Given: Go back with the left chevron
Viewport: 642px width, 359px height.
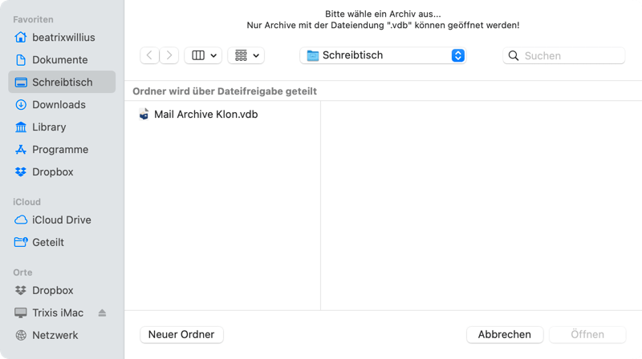Looking at the screenshot, I should coord(149,55).
